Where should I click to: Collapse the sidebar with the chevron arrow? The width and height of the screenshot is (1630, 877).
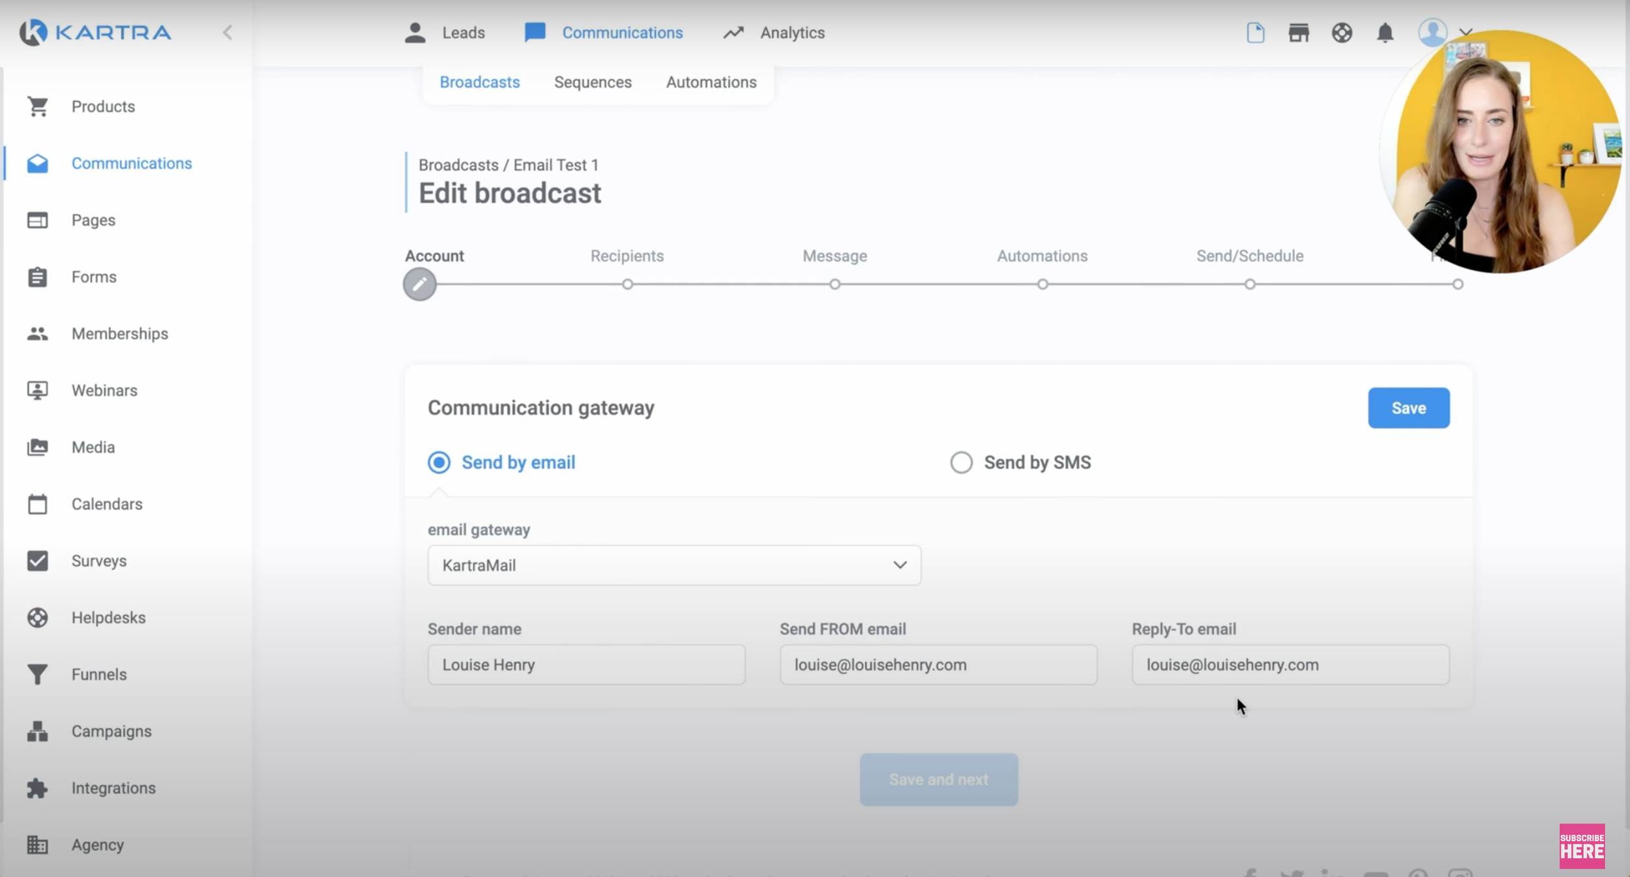click(x=228, y=33)
